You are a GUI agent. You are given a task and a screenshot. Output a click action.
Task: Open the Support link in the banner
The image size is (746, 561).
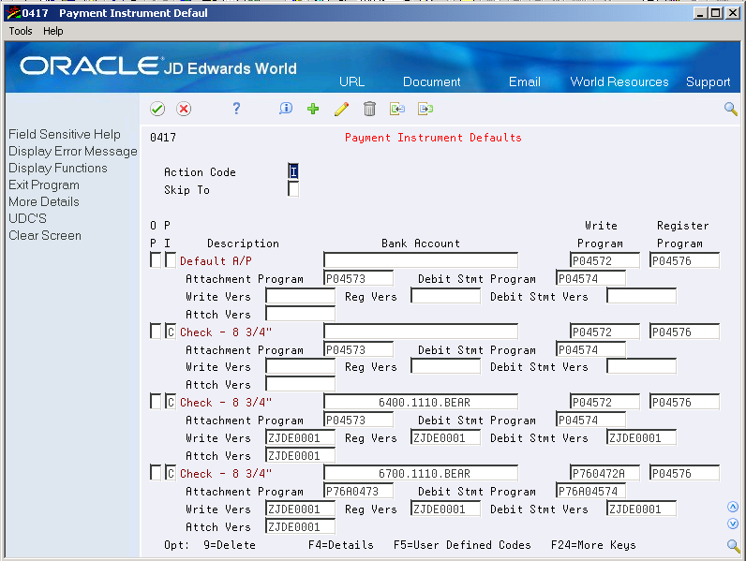point(708,81)
